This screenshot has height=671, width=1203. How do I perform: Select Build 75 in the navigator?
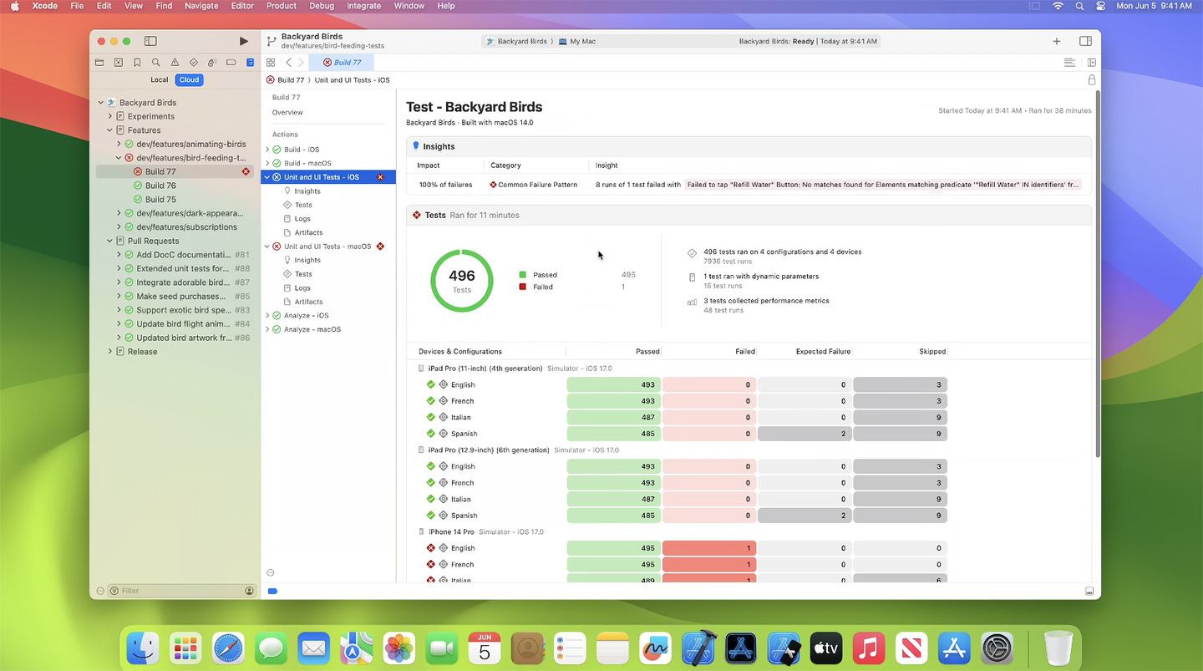point(160,200)
